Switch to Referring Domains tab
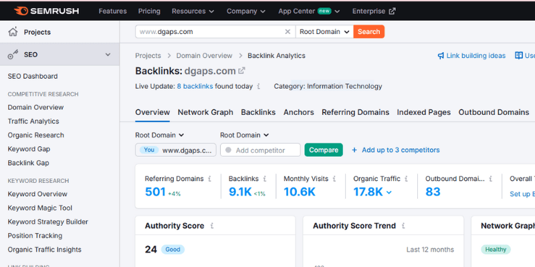Image resolution: width=535 pixels, height=267 pixels. (356, 112)
